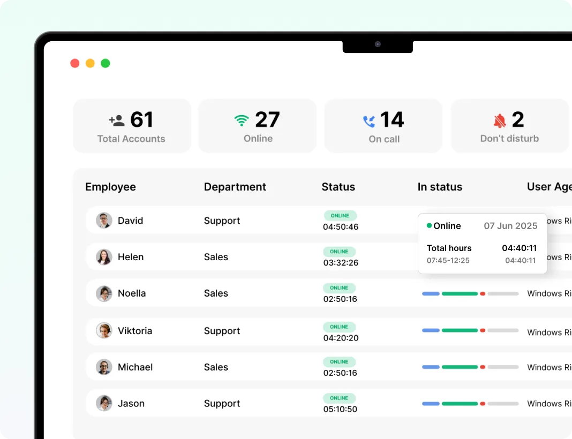Select the Employee column header

(x=110, y=187)
